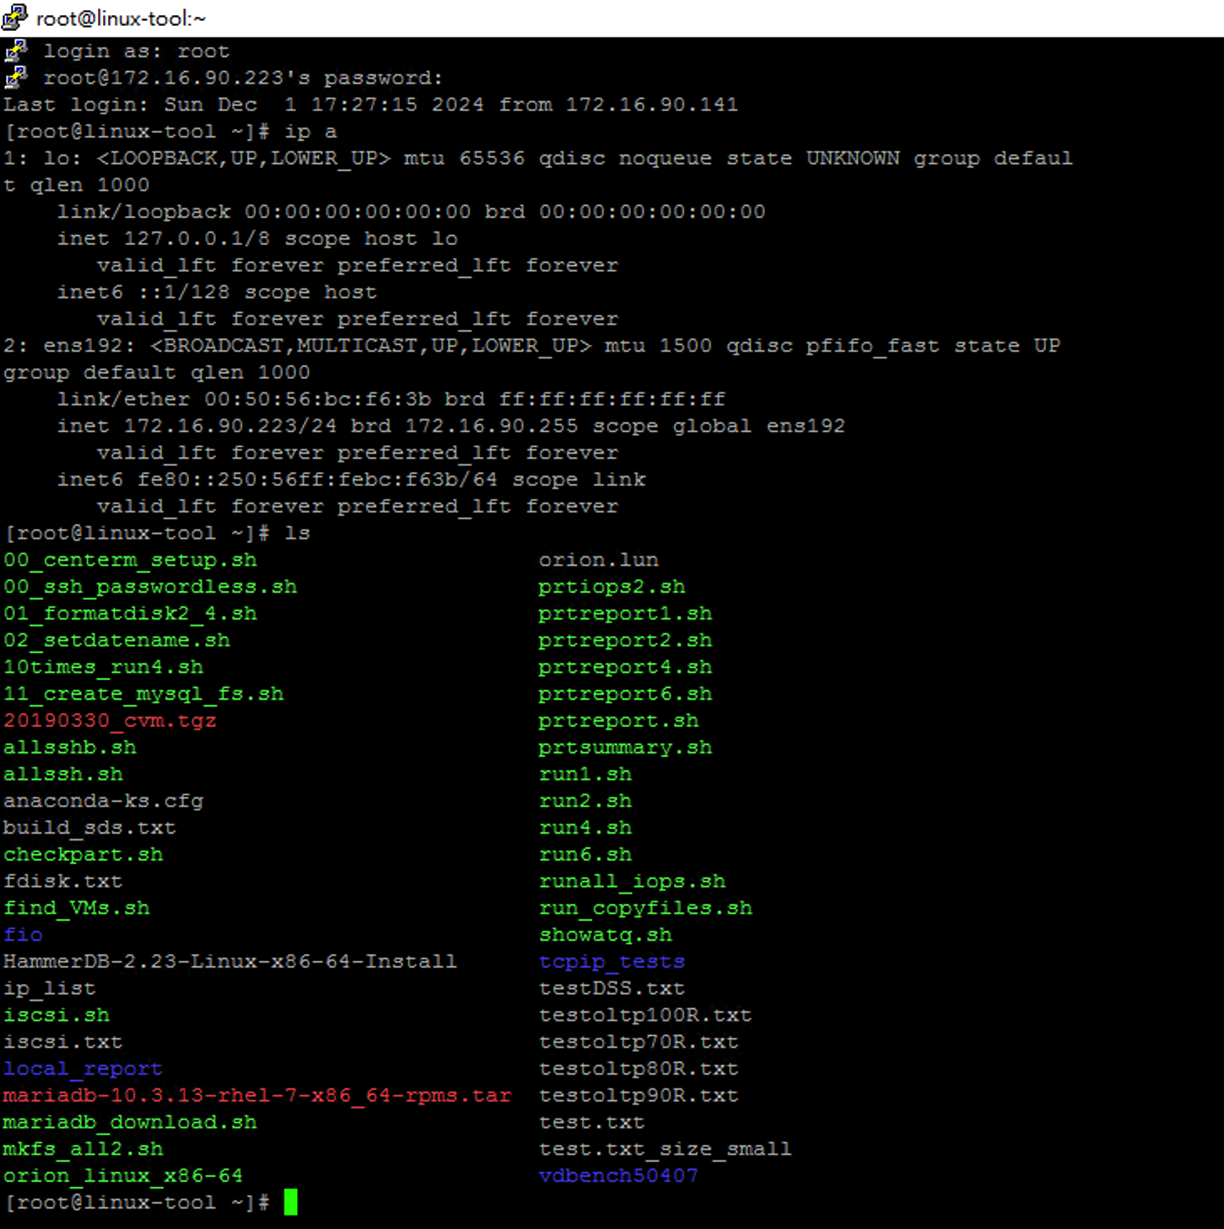This screenshot has width=1224, height=1229.
Task: Click the file name testDSS.txt
Action: tap(612, 989)
